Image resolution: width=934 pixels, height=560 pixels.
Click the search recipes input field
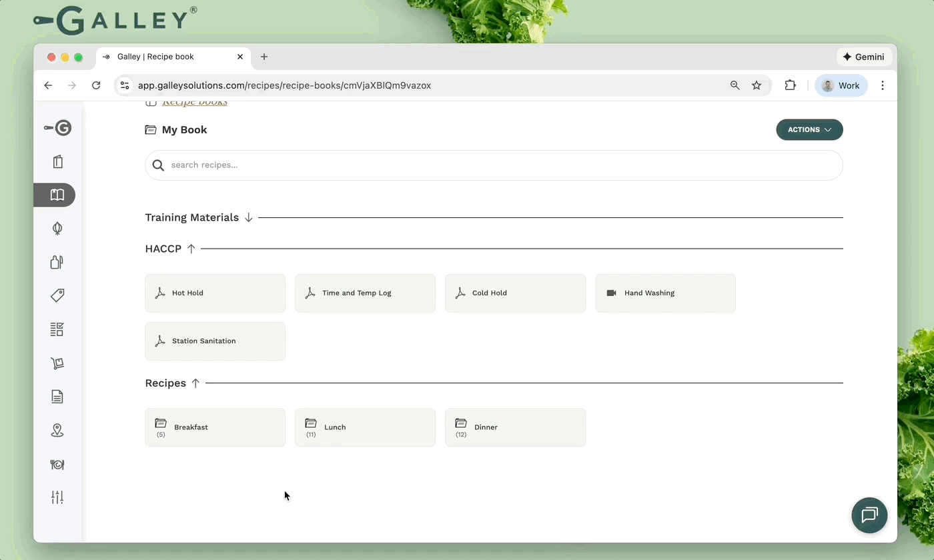click(494, 165)
